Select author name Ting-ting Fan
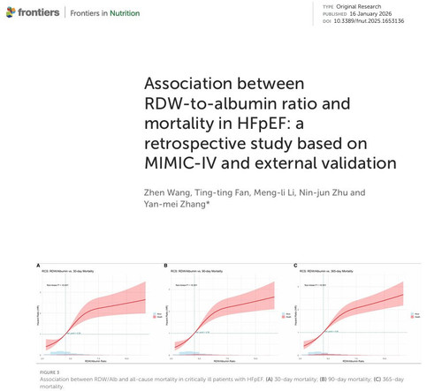Viewport: 442px width, 391px height. click(x=222, y=192)
